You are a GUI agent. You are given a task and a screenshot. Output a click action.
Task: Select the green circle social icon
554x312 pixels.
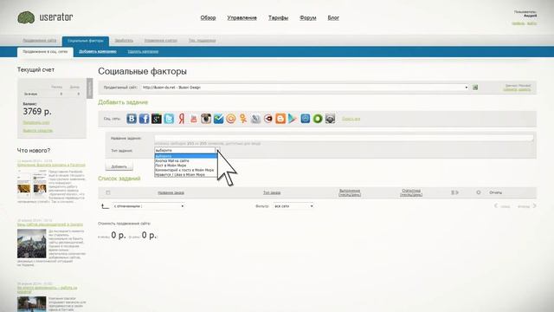tap(318, 119)
